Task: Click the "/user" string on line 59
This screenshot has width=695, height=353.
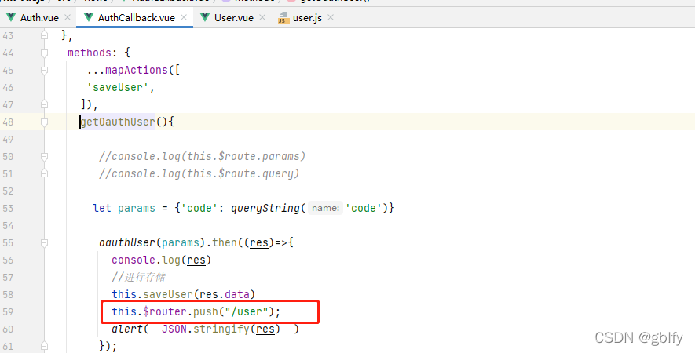Action: [x=247, y=311]
